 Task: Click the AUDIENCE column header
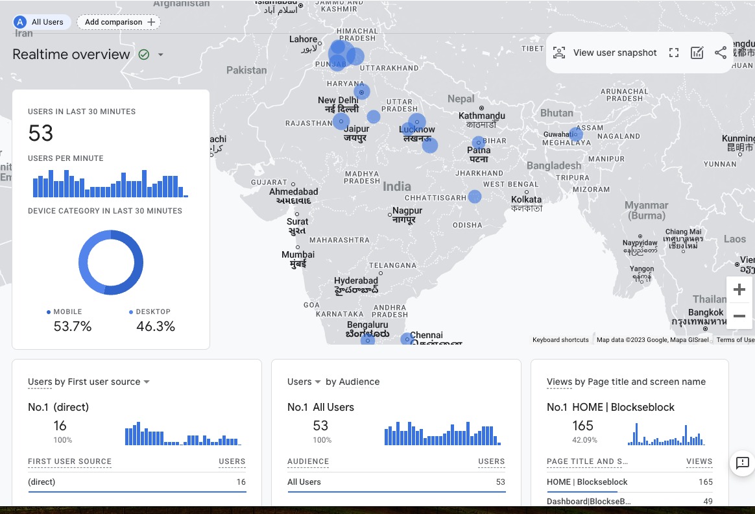(x=308, y=461)
